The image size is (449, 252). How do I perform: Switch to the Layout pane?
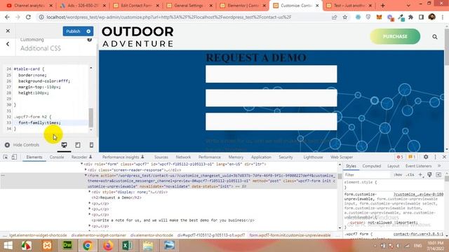click(393, 166)
